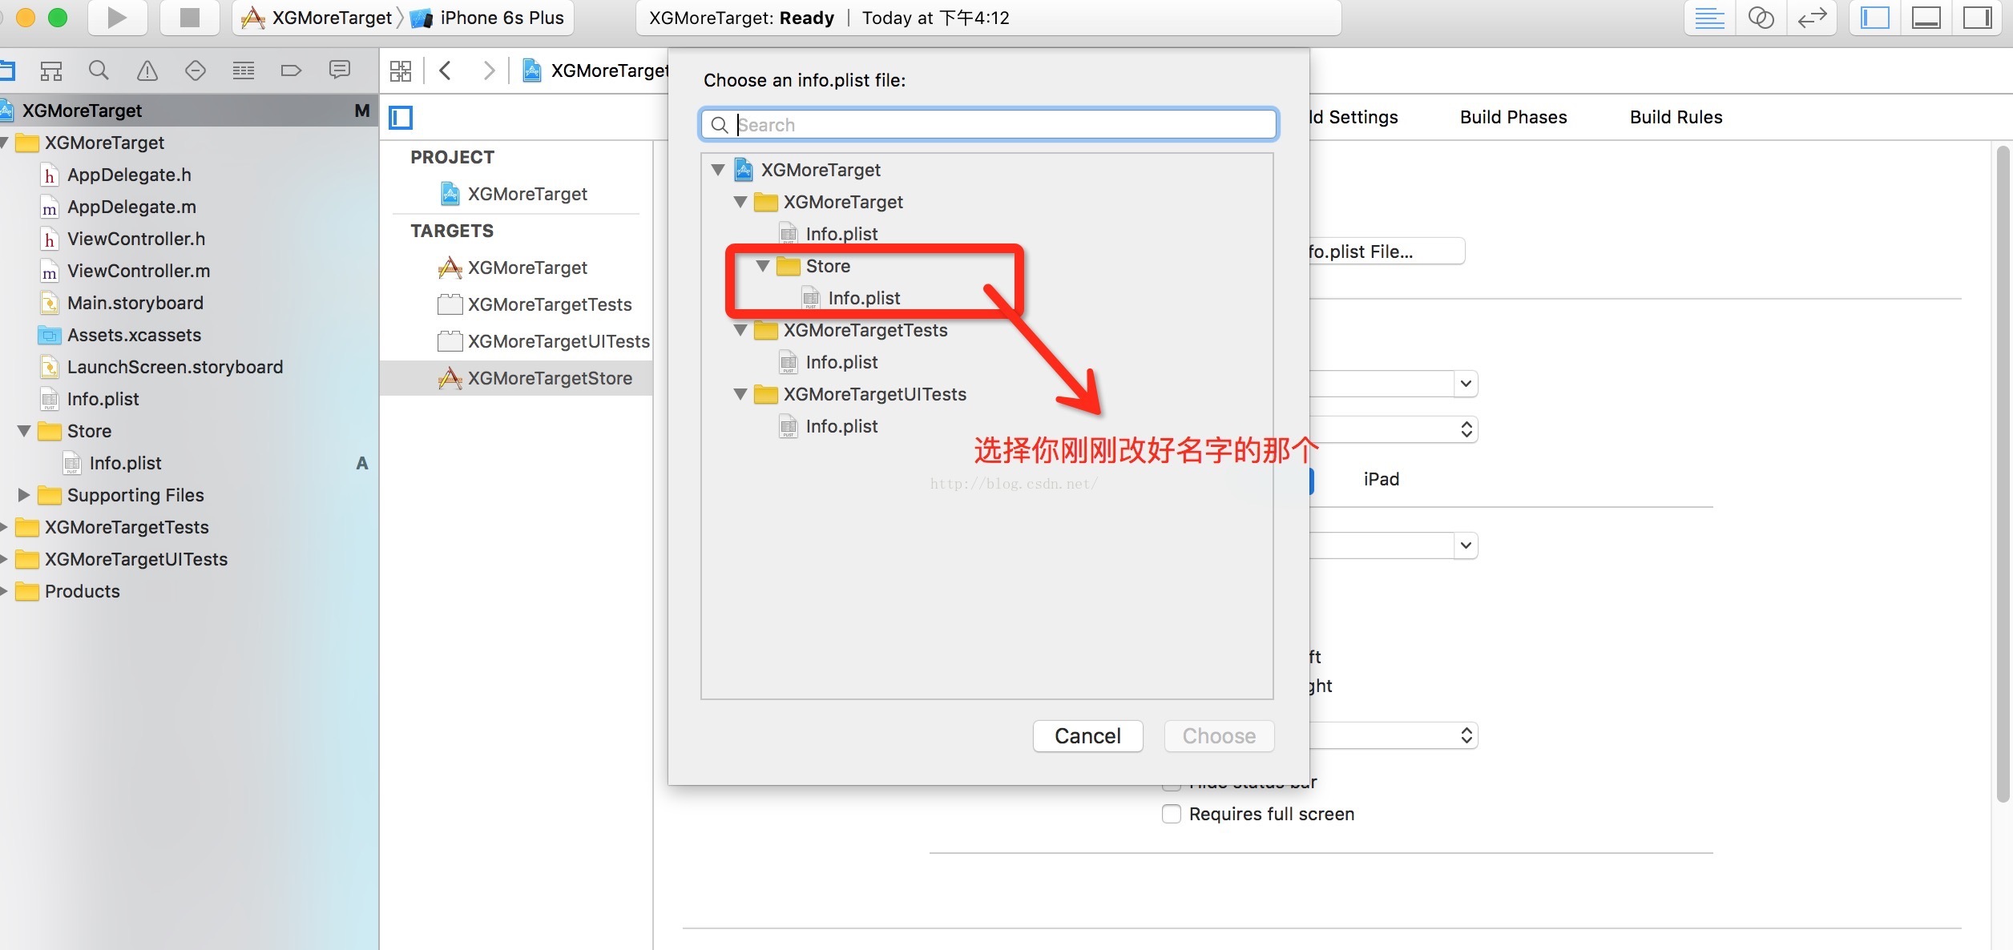Image resolution: width=2013 pixels, height=950 pixels.
Task: Open the debug navigator
Action: pos(244,70)
